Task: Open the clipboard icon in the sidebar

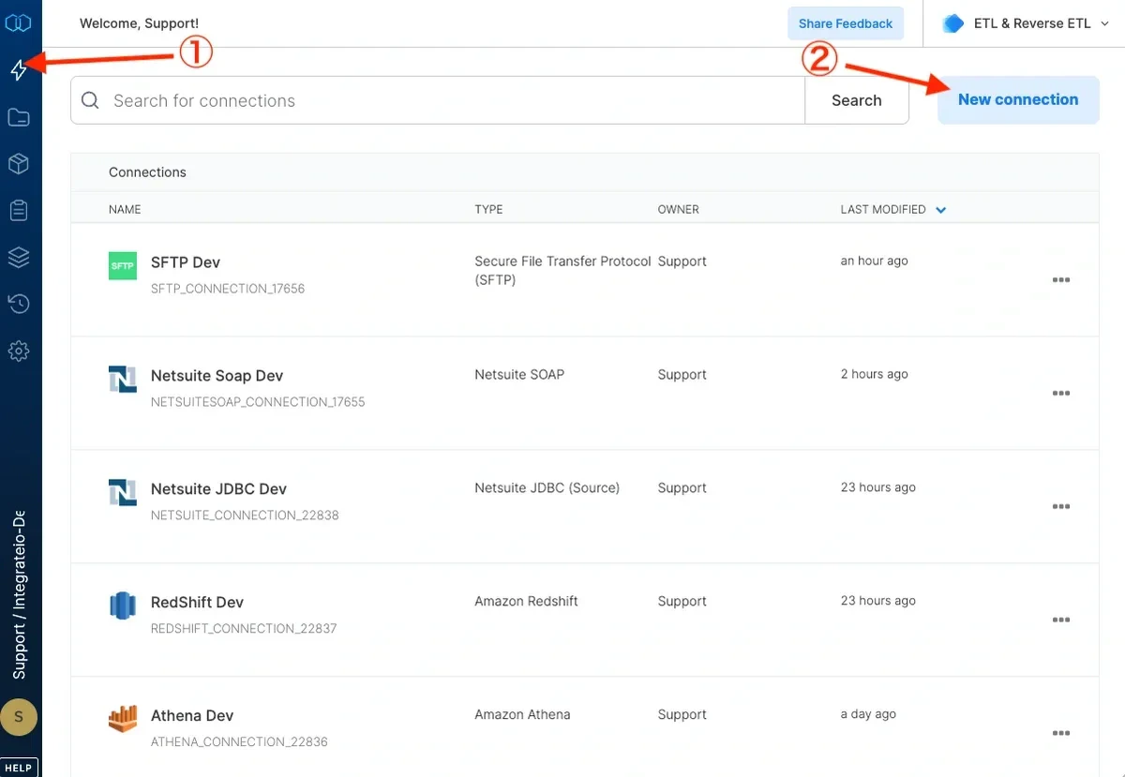Action: coord(20,210)
